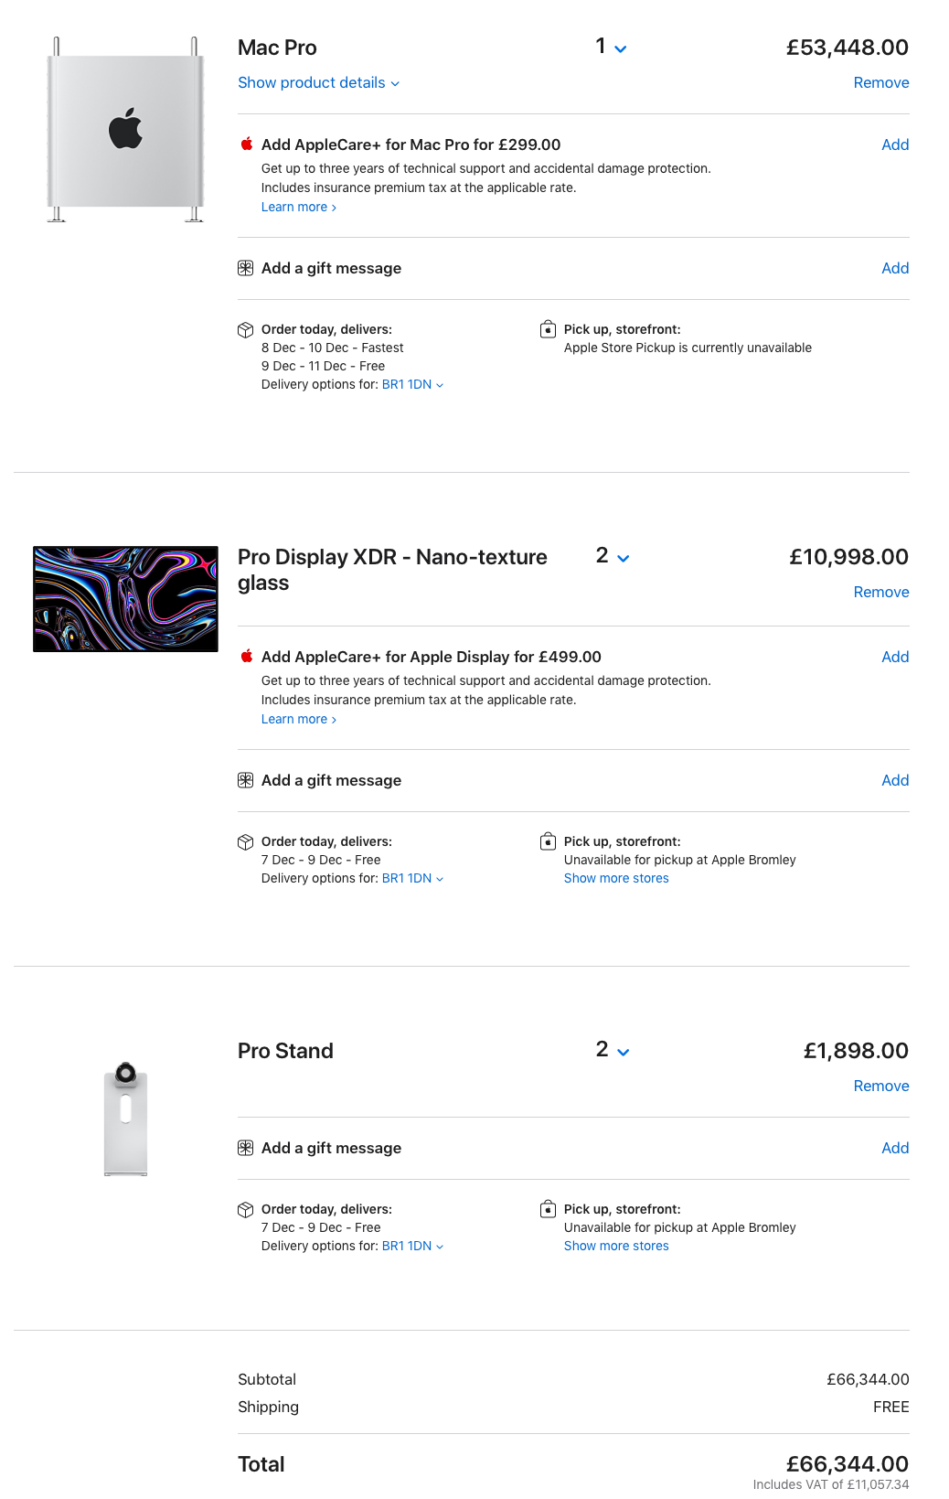Click the gift icon under Mac Pro
Screen dimensions: 949x1499
pos(245,268)
